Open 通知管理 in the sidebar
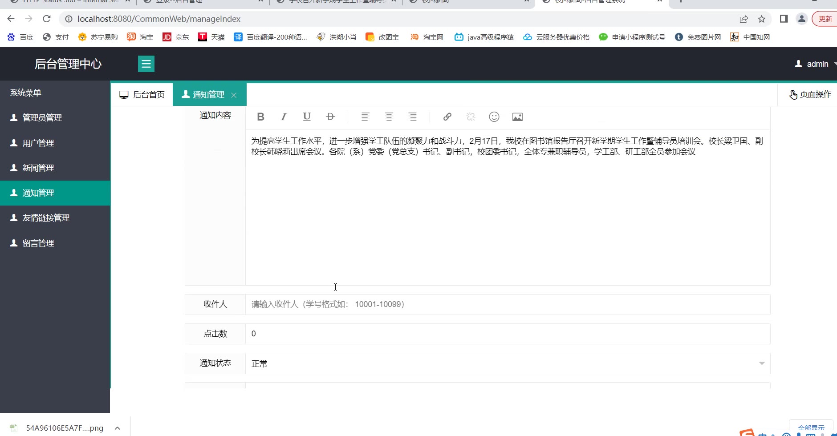 (55, 193)
